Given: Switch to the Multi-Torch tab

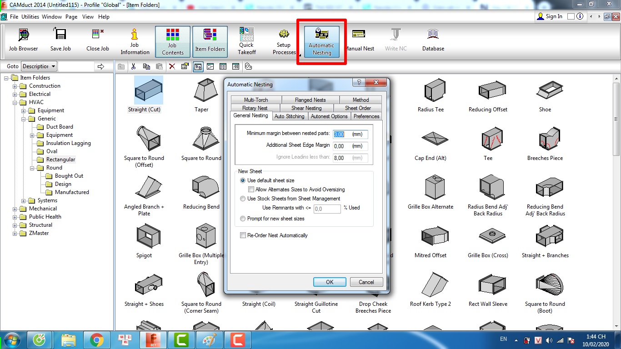Looking at the screenshot, I should point(256,100).
